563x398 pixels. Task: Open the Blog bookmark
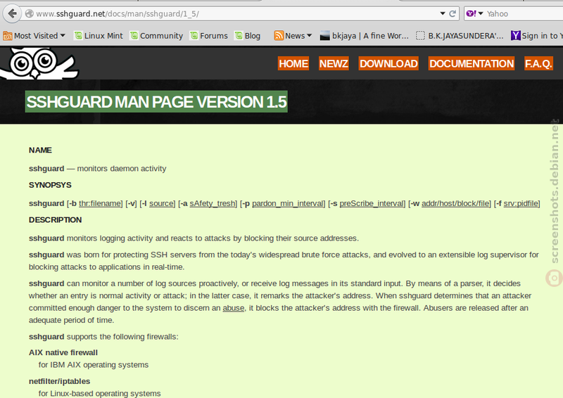pos(248,36)
